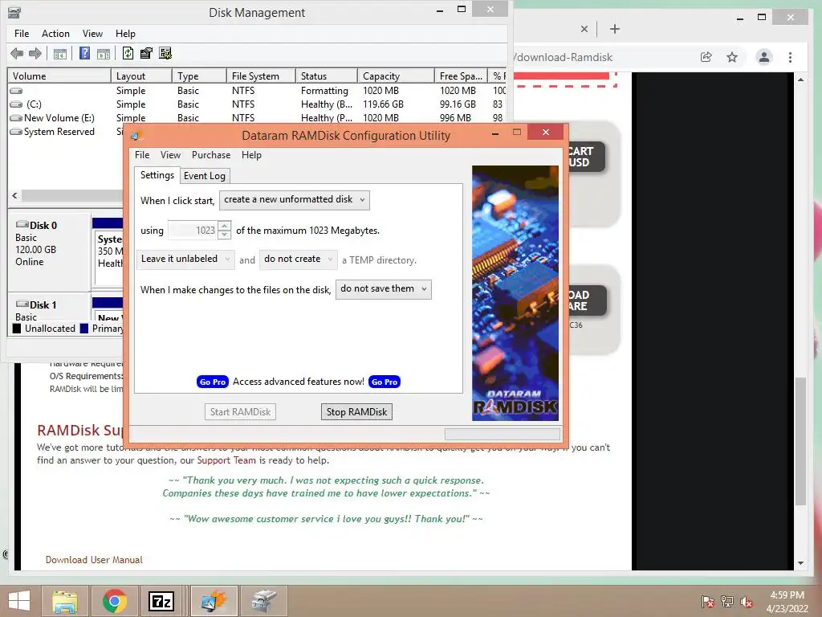The height and width of the screenshot is (617, 822).
Task: Click the Action Center flag tray icon
Action: [708, 601]
